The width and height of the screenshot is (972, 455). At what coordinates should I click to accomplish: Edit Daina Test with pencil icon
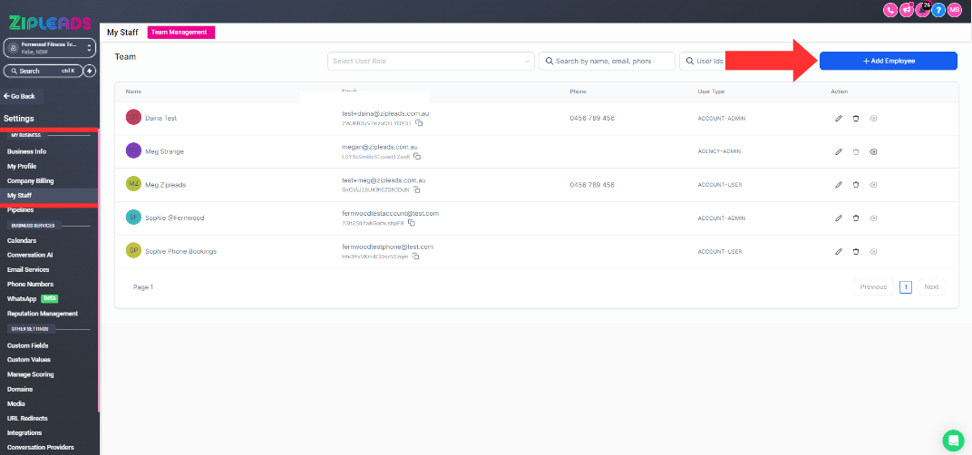839,119
